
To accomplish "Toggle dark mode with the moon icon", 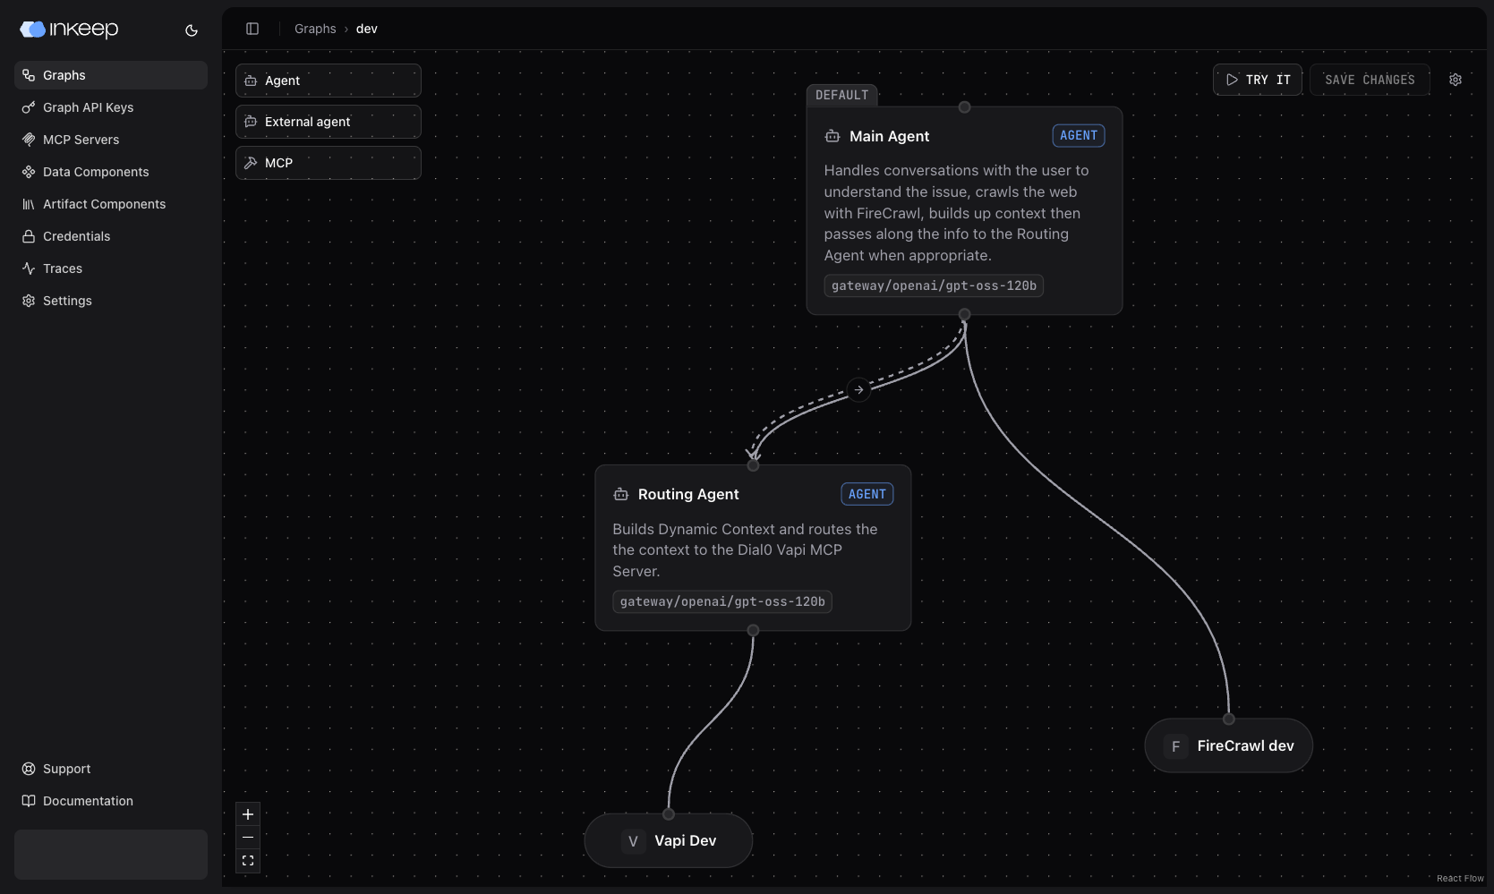I will (x=191, y=30).
